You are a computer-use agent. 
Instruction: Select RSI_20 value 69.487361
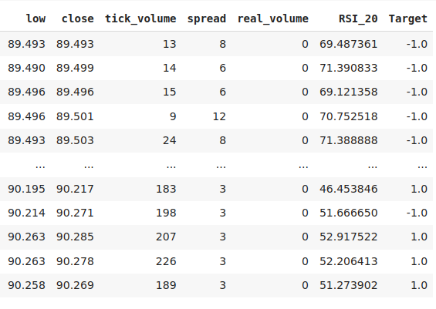[348, 44]
